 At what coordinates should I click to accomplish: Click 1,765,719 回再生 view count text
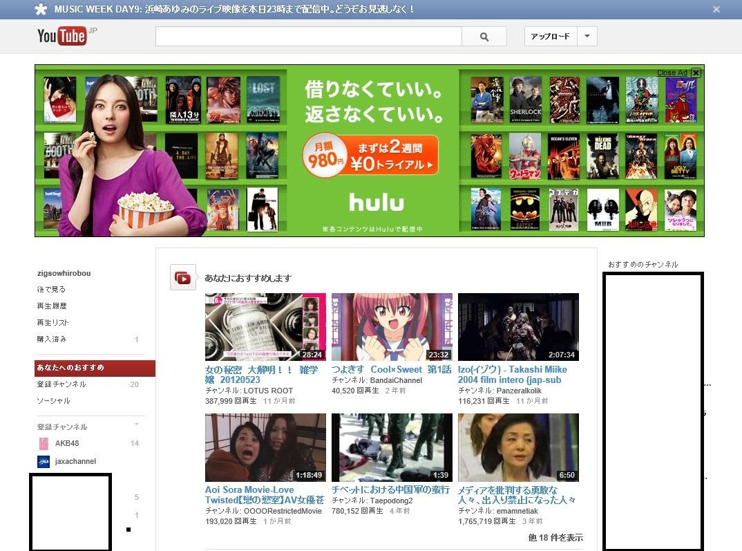click(487, 521)
